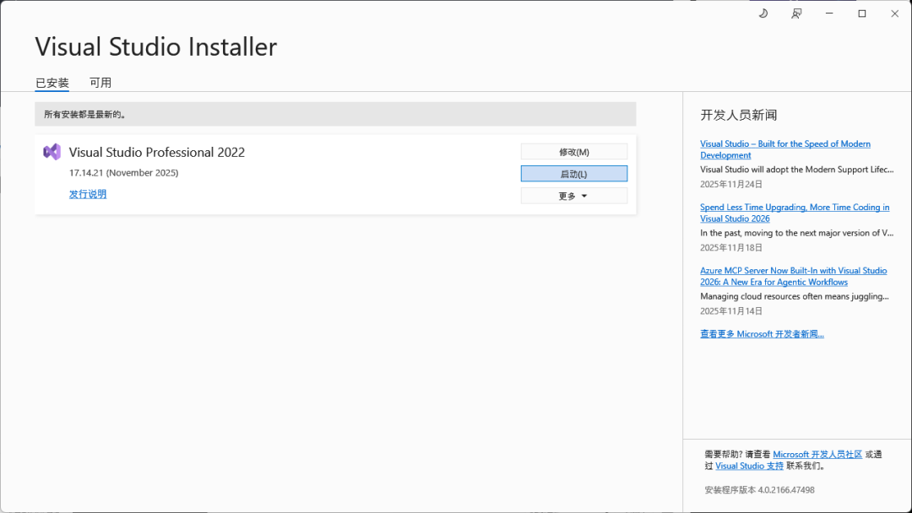The width and height of the screenshot is (912, 513).
Task: Click the Visual Studio Professional 2022 title
Action: [x=157, y=152]
